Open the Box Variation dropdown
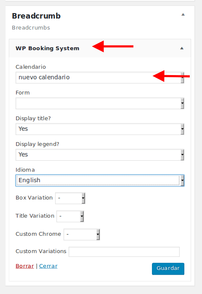 click(70, 198)
